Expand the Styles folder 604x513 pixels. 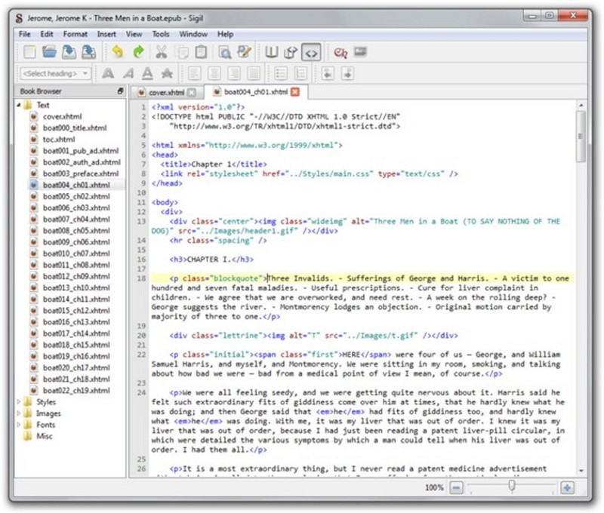[x=18, y=402]
